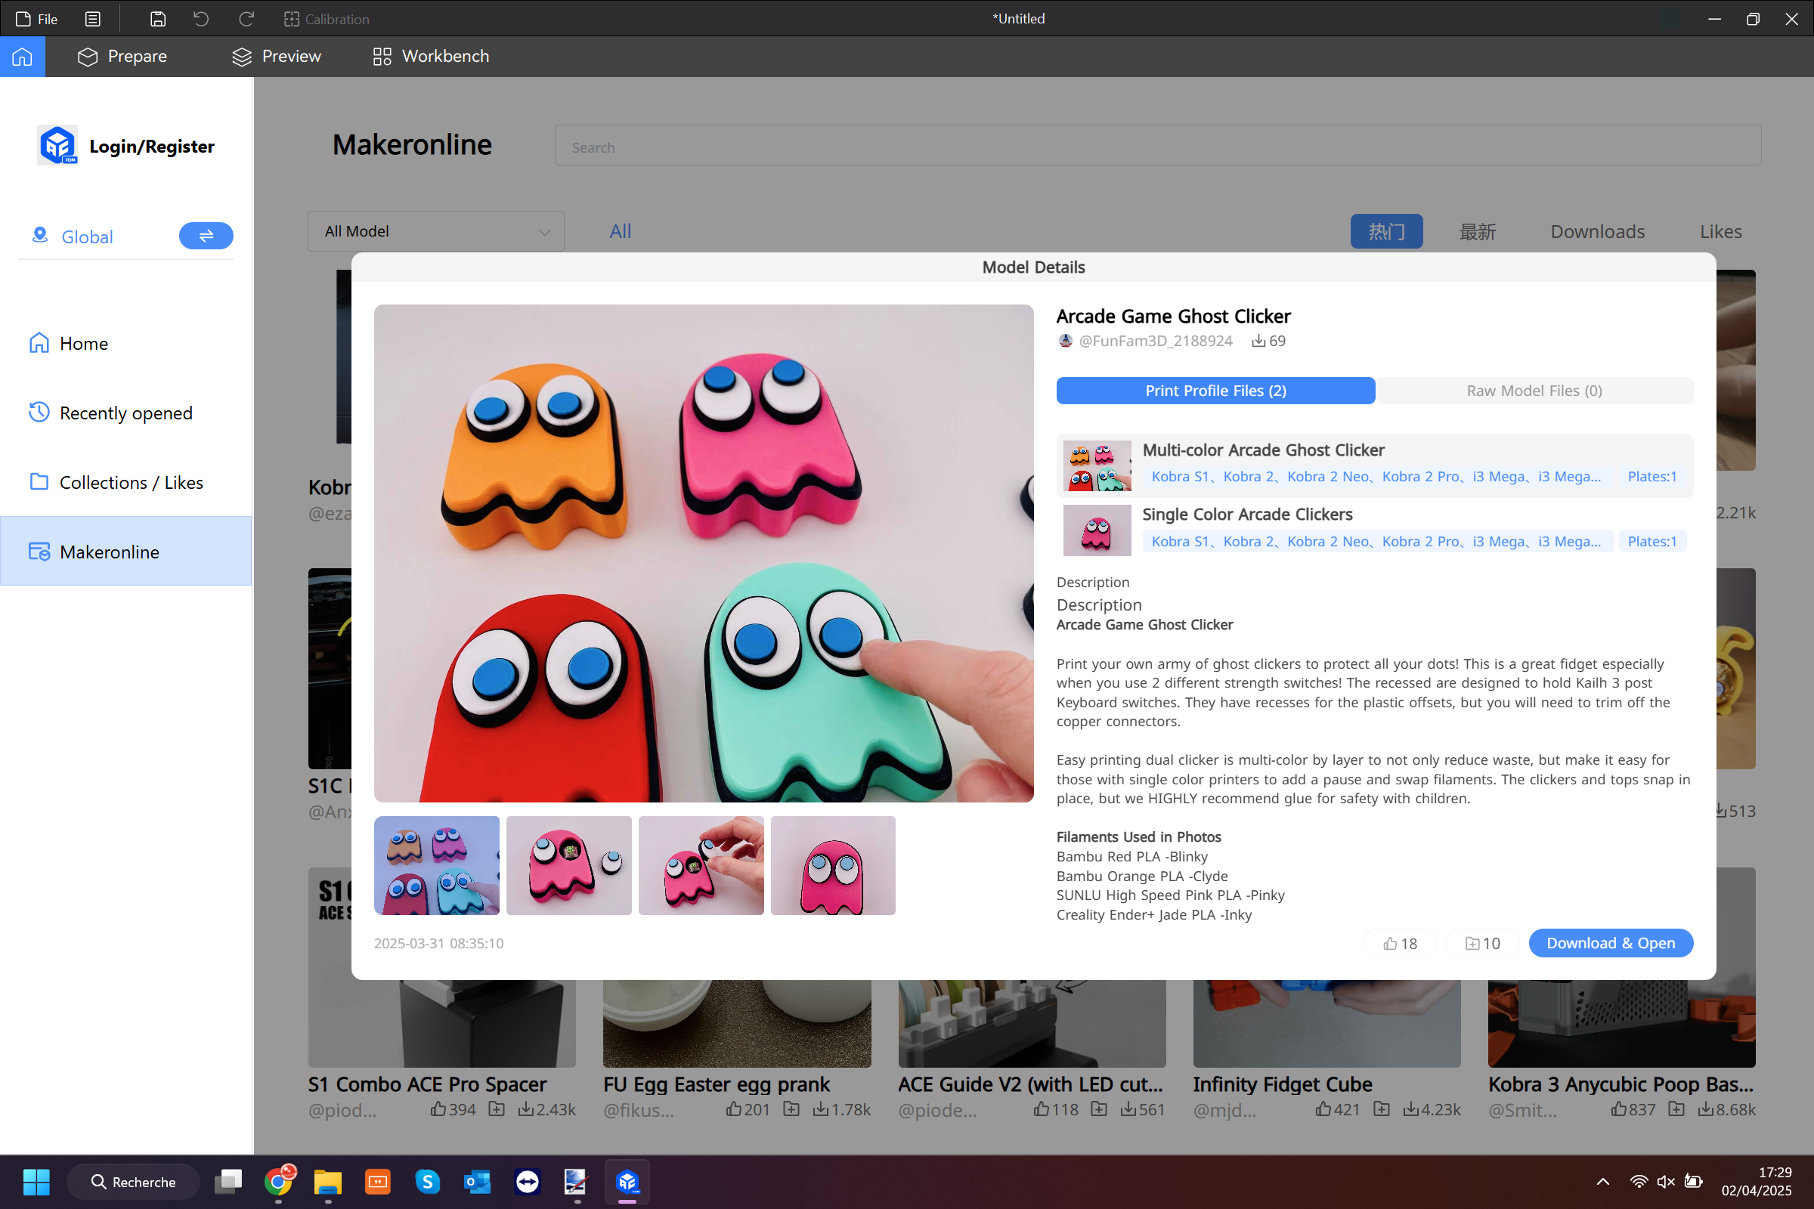Open the File menu
Viewport: 1814px width, 1209px height.
36,18
